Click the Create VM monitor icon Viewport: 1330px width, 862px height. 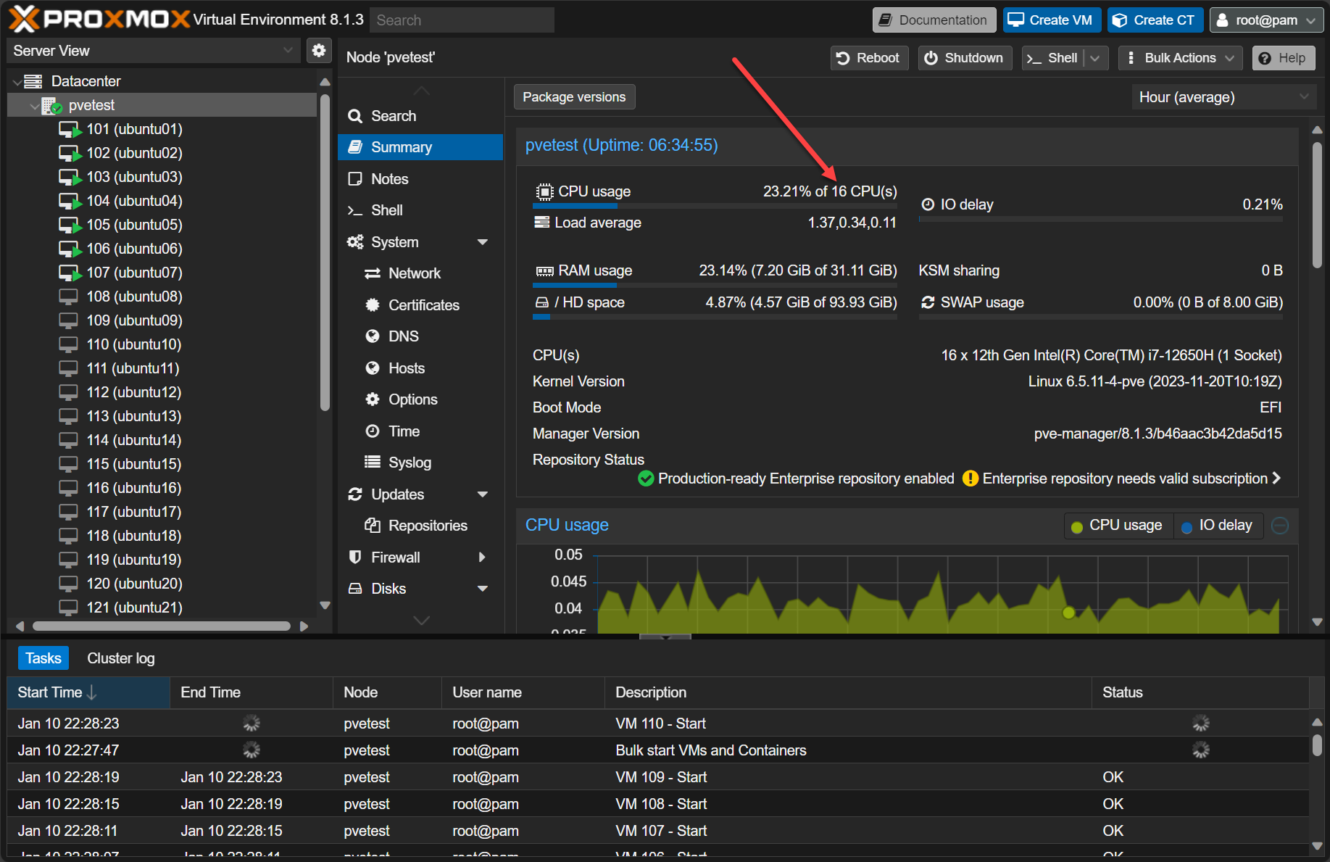pyautogui.click(x=1016, y=20)
